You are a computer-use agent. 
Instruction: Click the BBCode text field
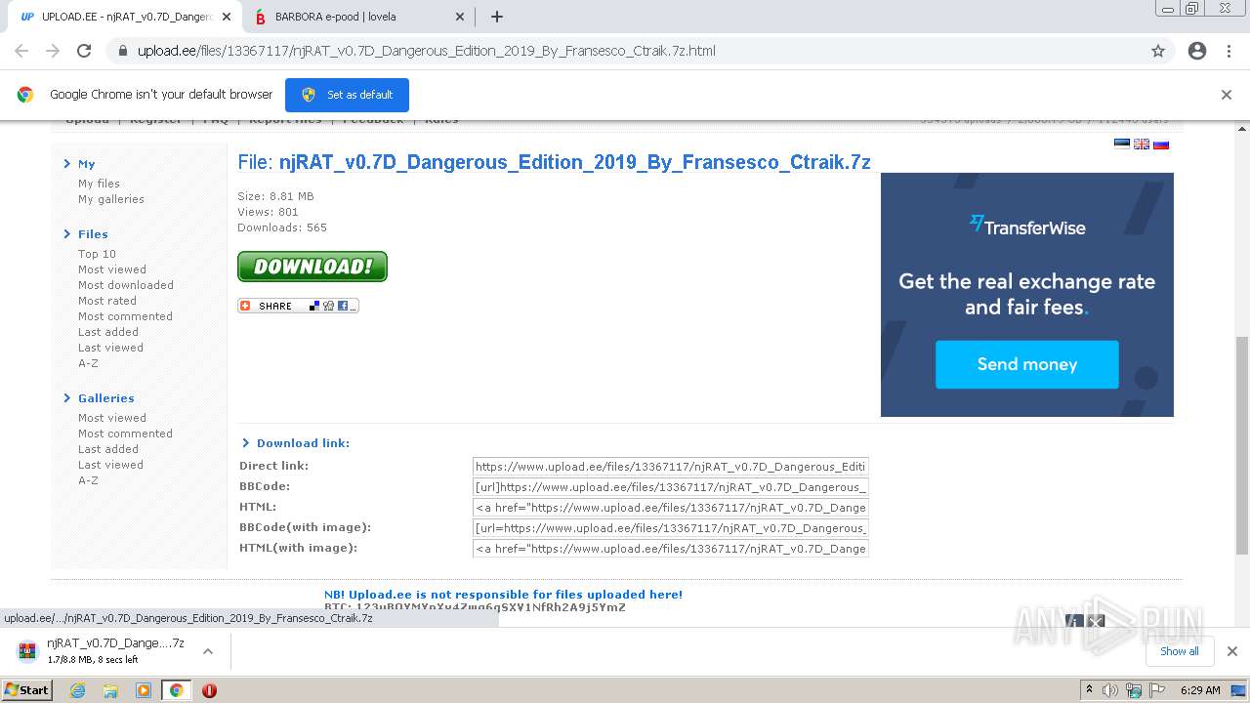(671, 487)
